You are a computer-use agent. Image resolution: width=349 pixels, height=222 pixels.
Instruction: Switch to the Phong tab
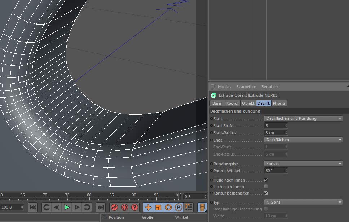tap(279, 103)
